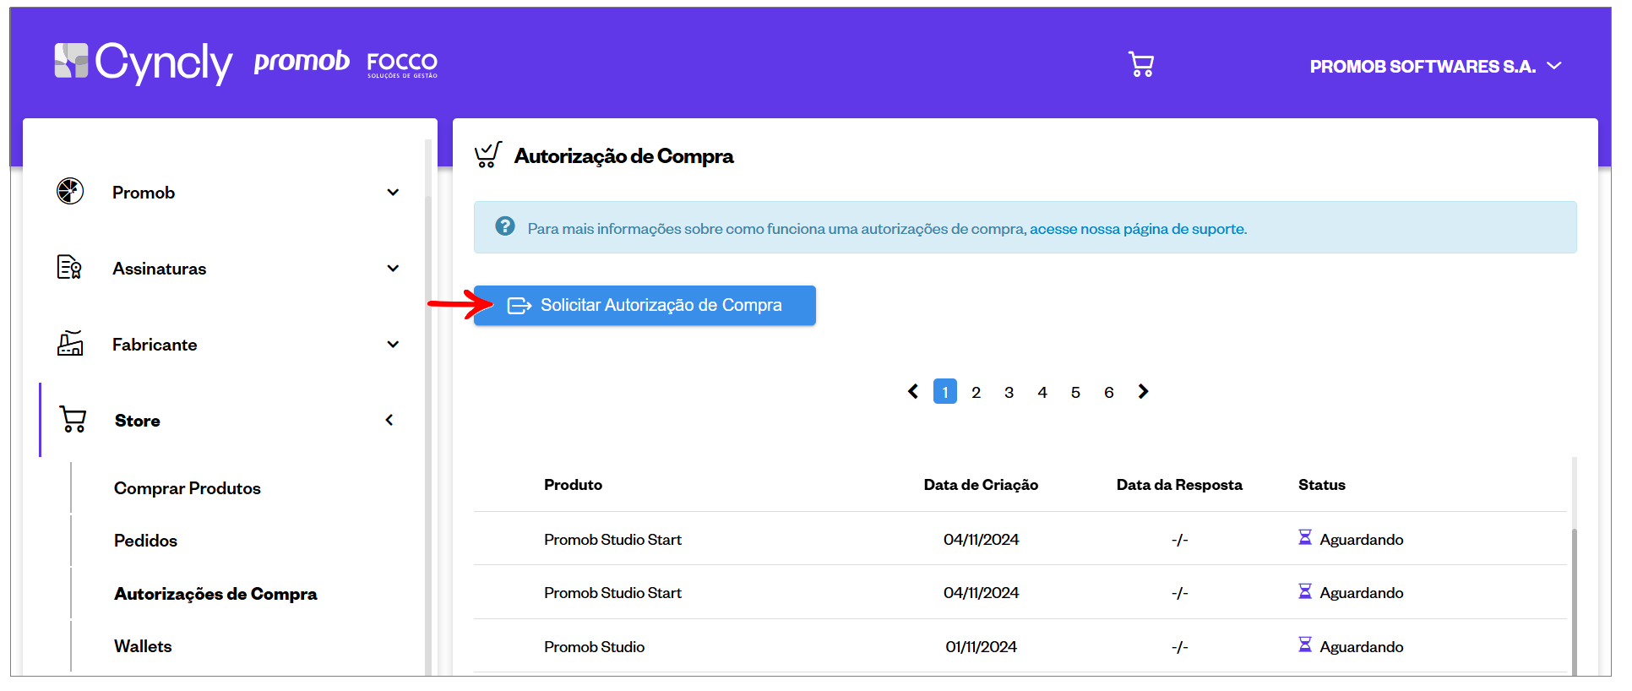Click the Store cart icon in sidebar
Viewport: 1632px width, 691px height.
tap(73, 419)
